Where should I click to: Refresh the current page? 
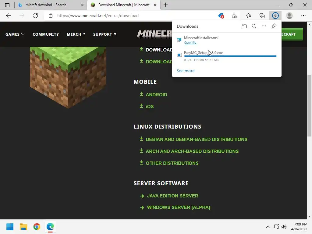[35, 16]
